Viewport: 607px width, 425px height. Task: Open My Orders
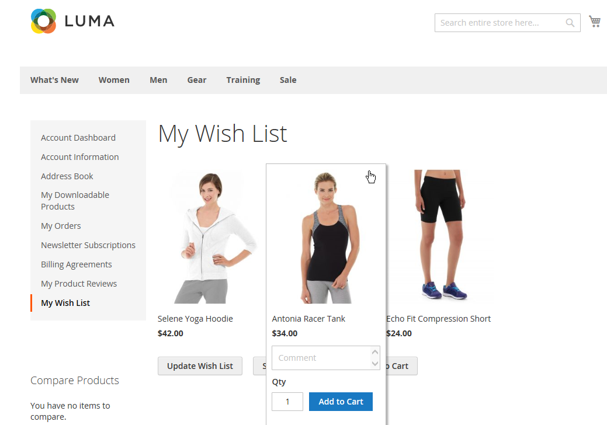(x=61, y=225)
